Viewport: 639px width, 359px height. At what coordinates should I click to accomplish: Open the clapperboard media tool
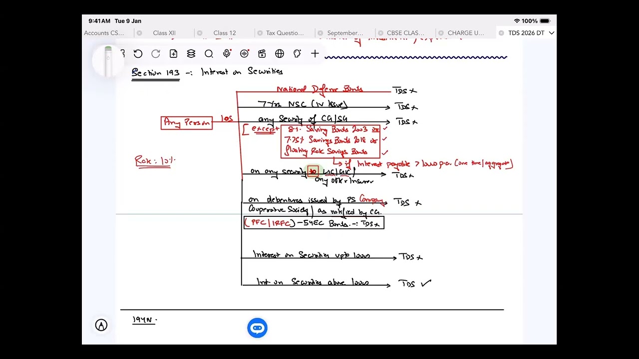pos(262,54)
